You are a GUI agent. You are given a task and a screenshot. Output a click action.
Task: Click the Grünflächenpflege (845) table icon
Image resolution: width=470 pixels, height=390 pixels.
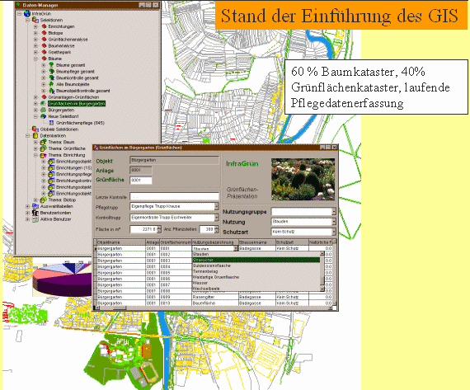coord(51,123)
